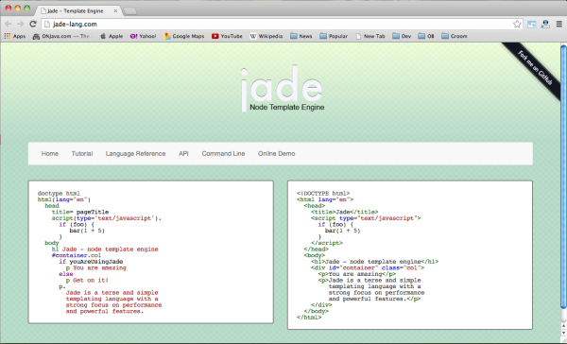Open the Command Line section

point(223,154)
